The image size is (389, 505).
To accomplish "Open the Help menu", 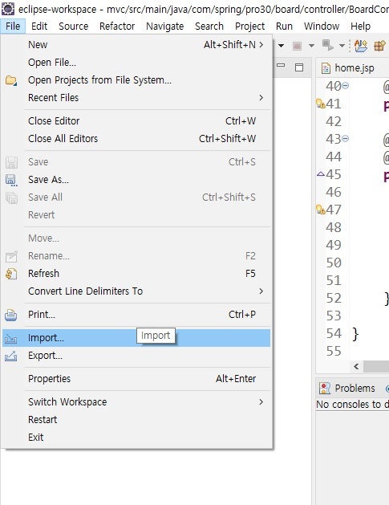I will [360, 26].
